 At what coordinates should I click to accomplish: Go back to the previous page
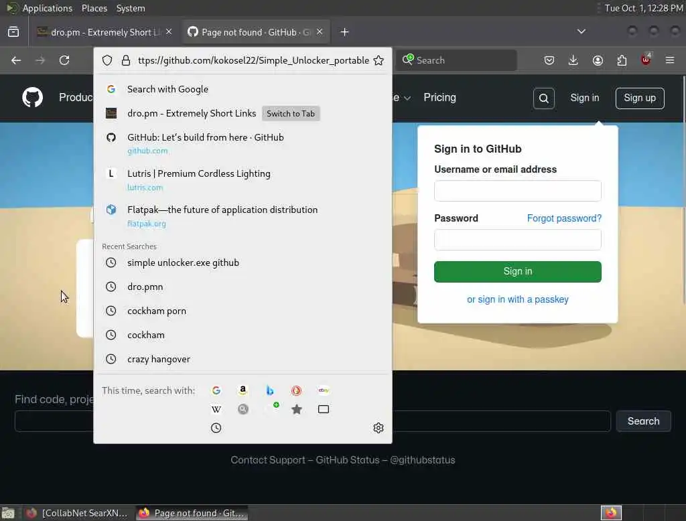point(16,60)
